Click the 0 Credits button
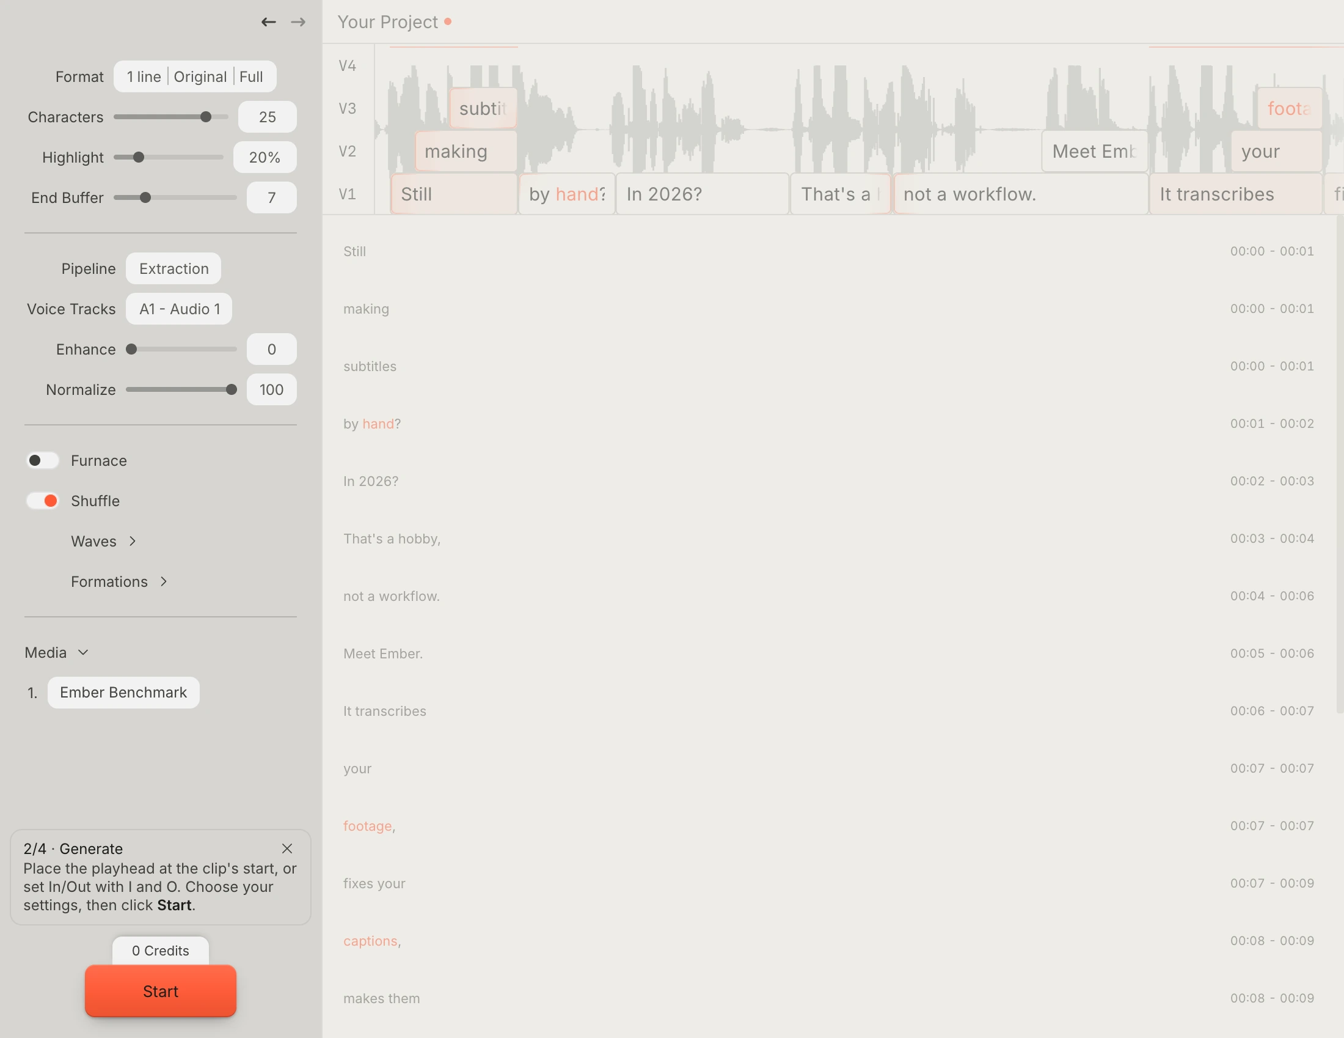1344x1038 pixels. click(161, 950)
